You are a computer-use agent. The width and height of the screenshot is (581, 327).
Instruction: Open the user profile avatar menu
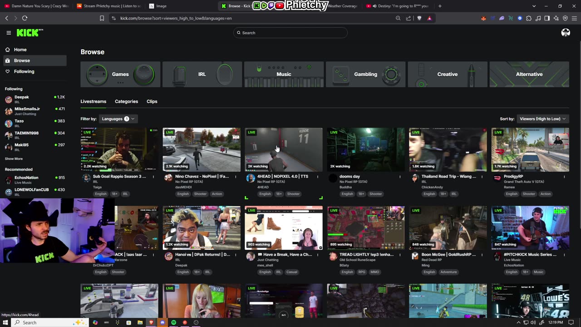click(x=566, y=33)
